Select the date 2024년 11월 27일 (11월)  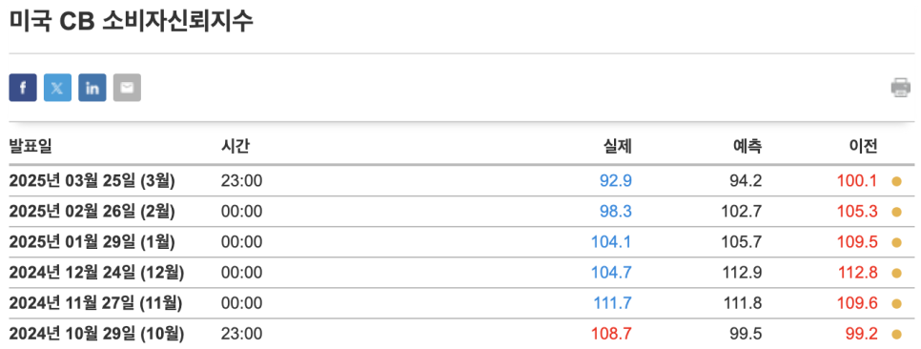coord(95,304)
